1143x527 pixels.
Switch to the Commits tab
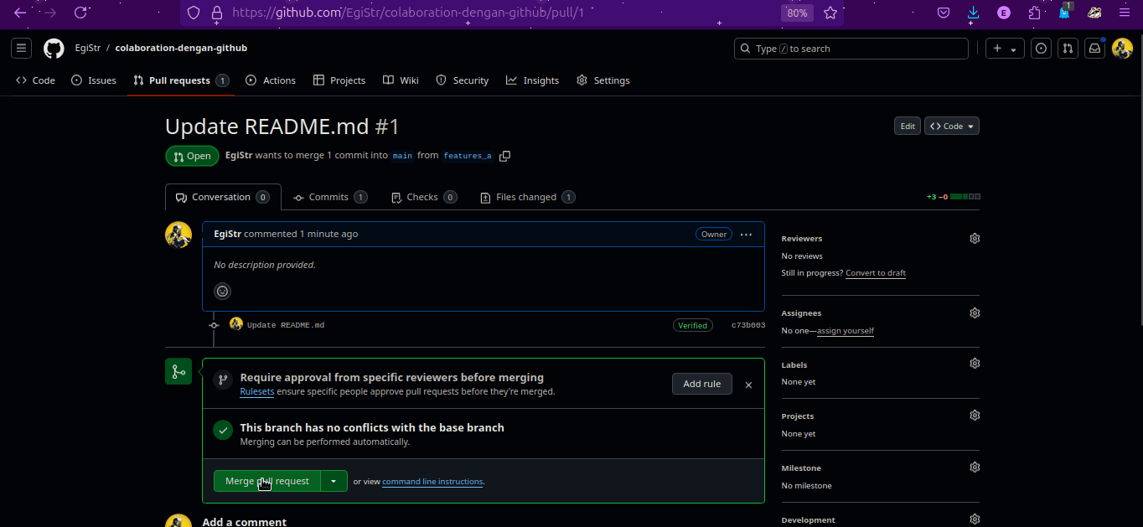[330, 197]
